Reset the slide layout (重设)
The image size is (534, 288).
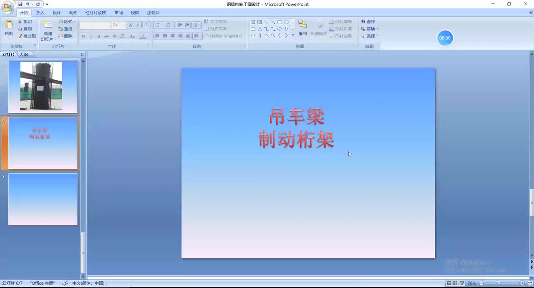[65, 29]
